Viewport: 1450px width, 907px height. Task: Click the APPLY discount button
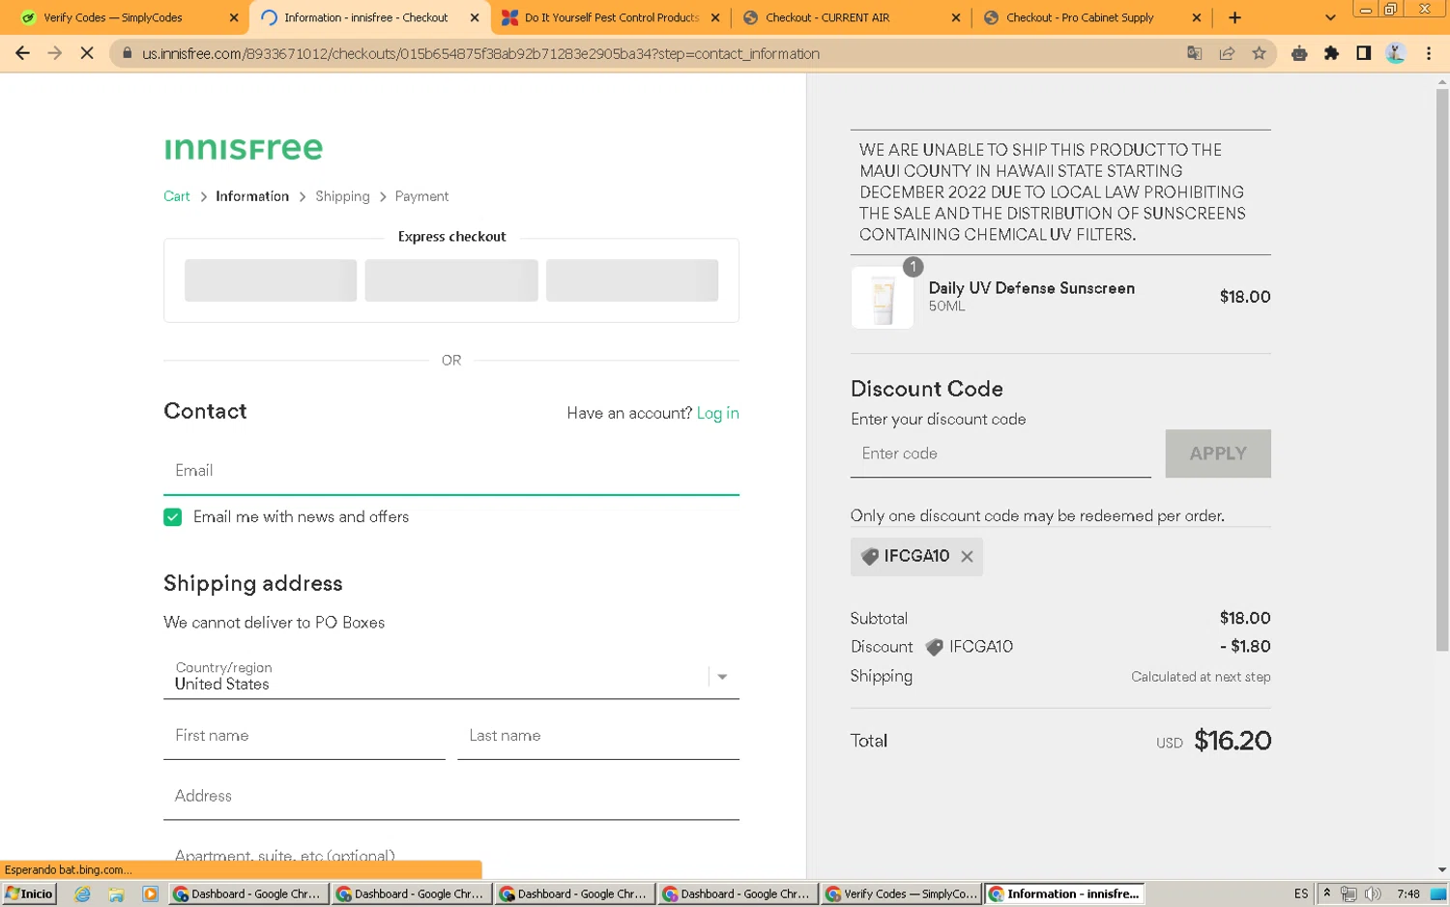tap(1218, 453)
